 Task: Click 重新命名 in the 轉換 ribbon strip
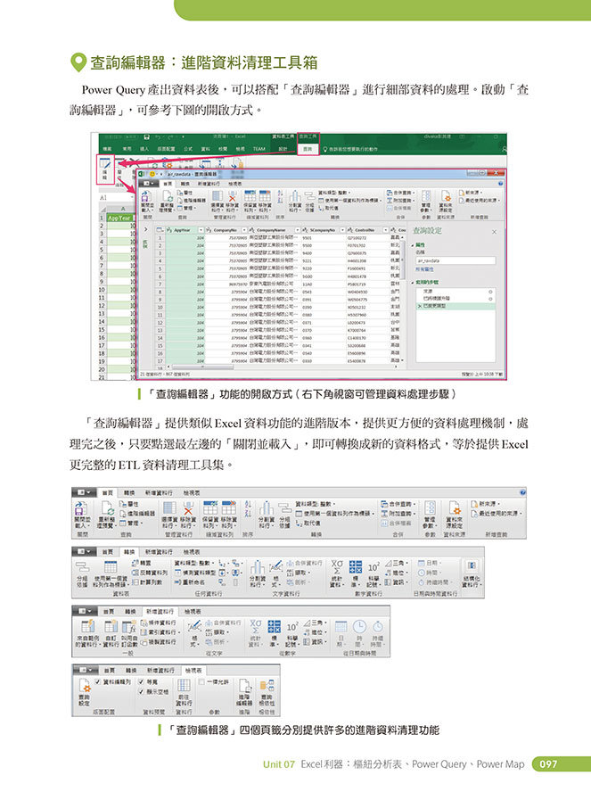click(190, 582)
